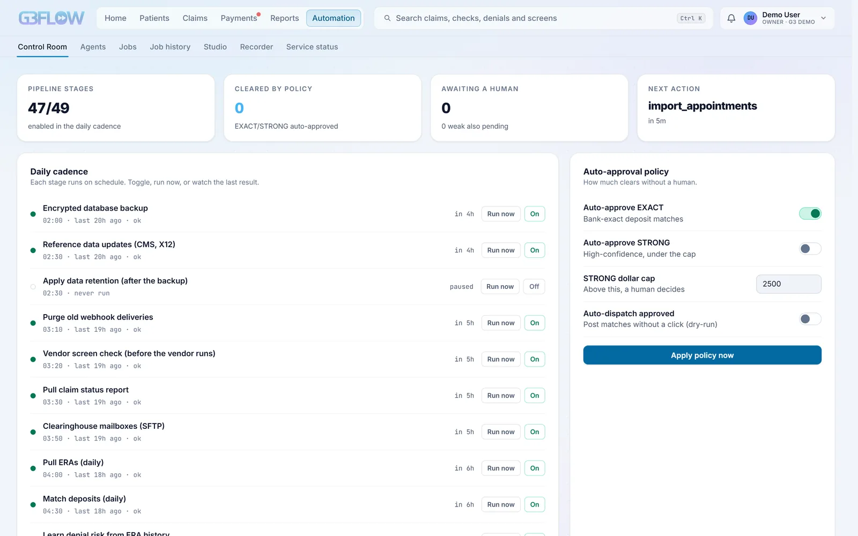The width and height of the screenshot is (858, 536).
Task: Click the Match deposits status dot
Action: point(33,505)
